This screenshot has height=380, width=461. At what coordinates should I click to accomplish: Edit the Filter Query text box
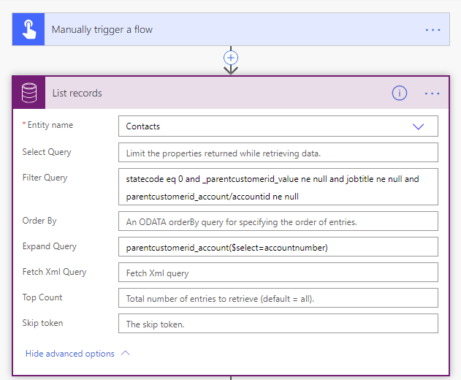tap(278, 187)
